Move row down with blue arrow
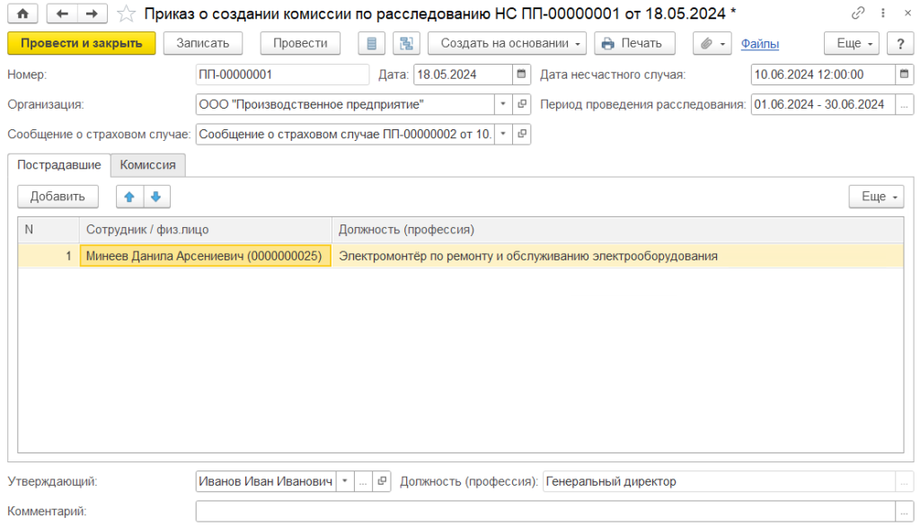The height and width of the screenshot is (527, 920). pyautogui.click(x=155, y=197)
